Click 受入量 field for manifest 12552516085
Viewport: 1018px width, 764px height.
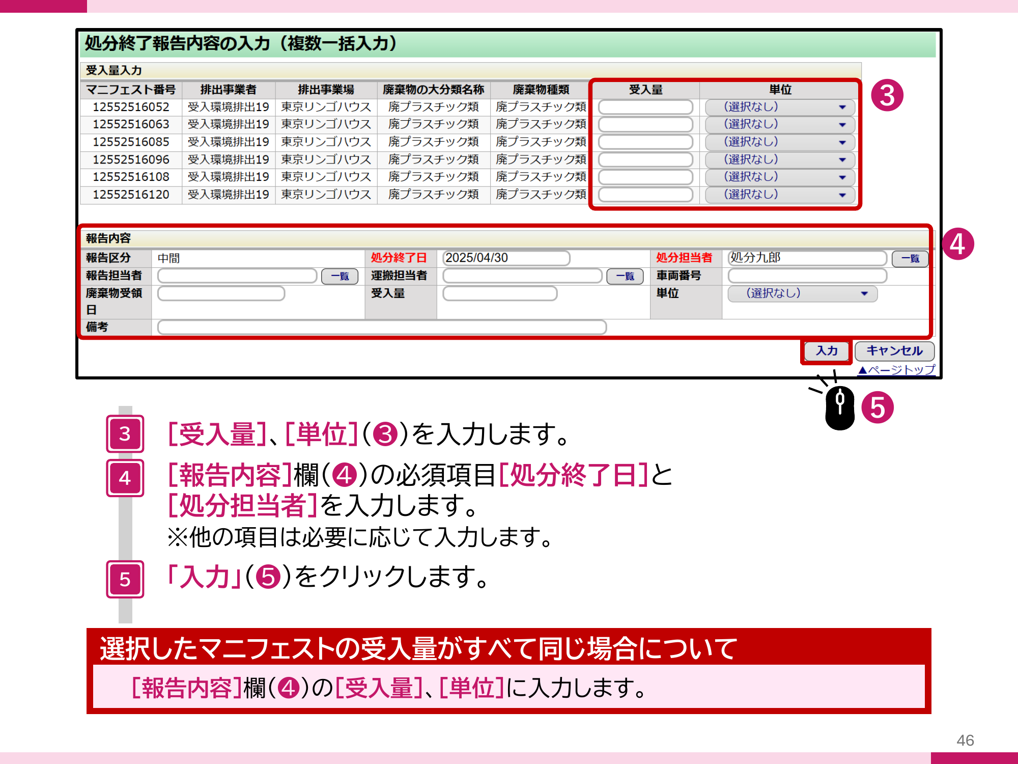click(645, 142)
